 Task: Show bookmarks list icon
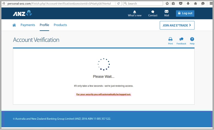pos(173,4)
